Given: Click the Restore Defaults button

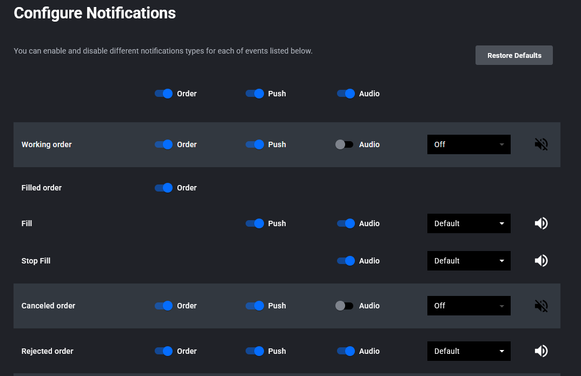Looking at the screenshot, I should 514,55.
